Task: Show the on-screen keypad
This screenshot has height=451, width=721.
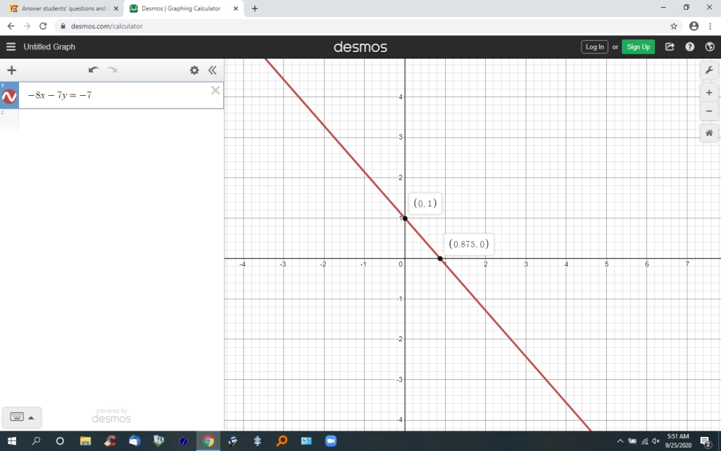Action: [x=17, y=417]
